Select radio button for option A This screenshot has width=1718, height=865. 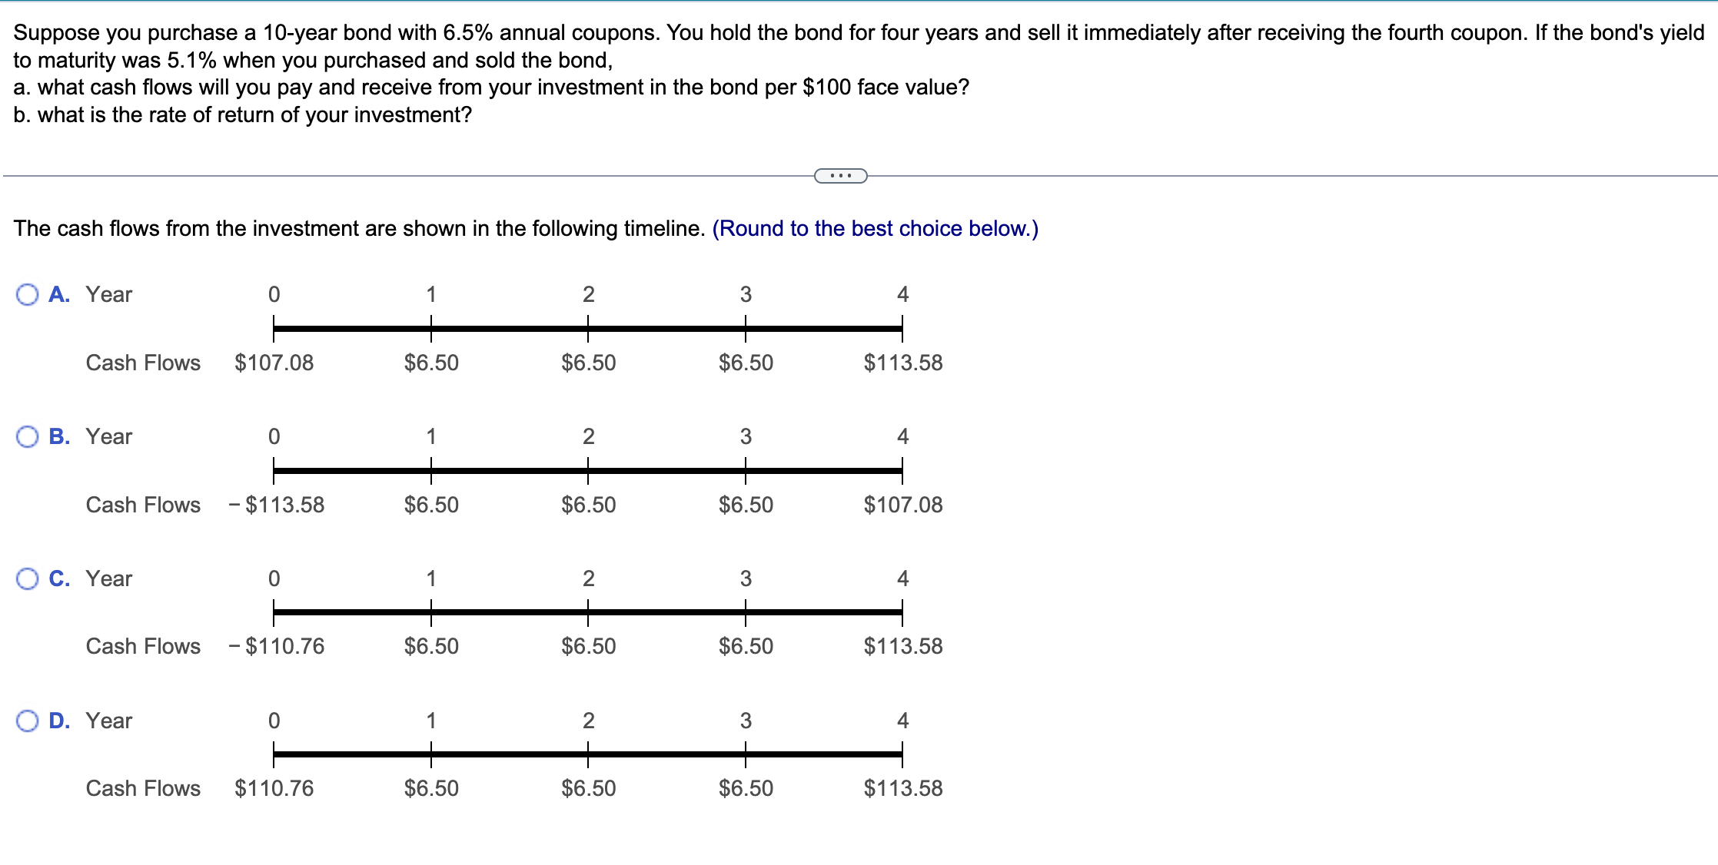[x=28, y=294]
